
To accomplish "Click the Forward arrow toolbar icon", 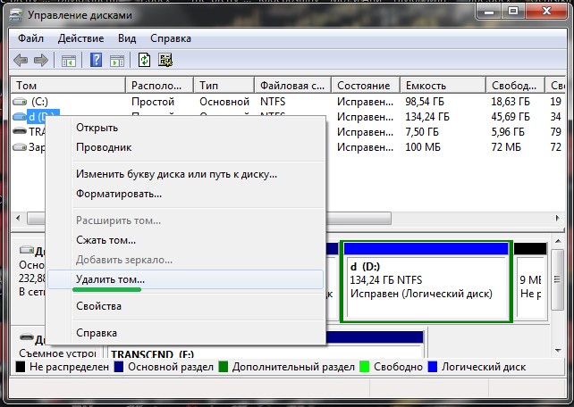I will (x=40, y=61).
